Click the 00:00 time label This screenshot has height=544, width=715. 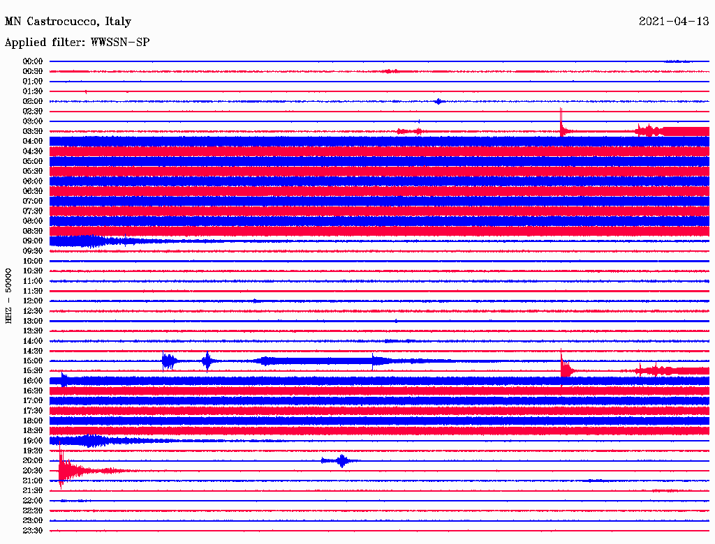point(32,61)
